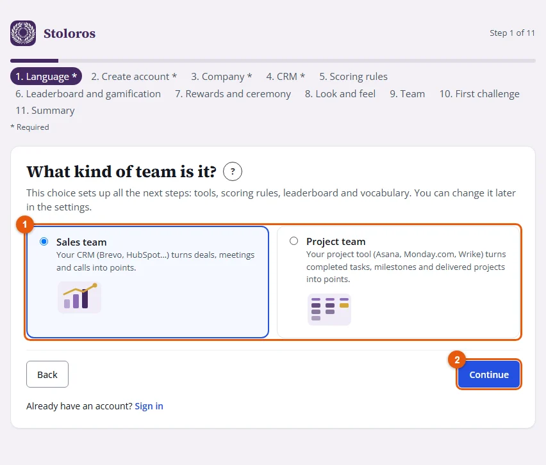546x465 pixels.
Task: Click the Back button
Action: click(x=47, y=374)
